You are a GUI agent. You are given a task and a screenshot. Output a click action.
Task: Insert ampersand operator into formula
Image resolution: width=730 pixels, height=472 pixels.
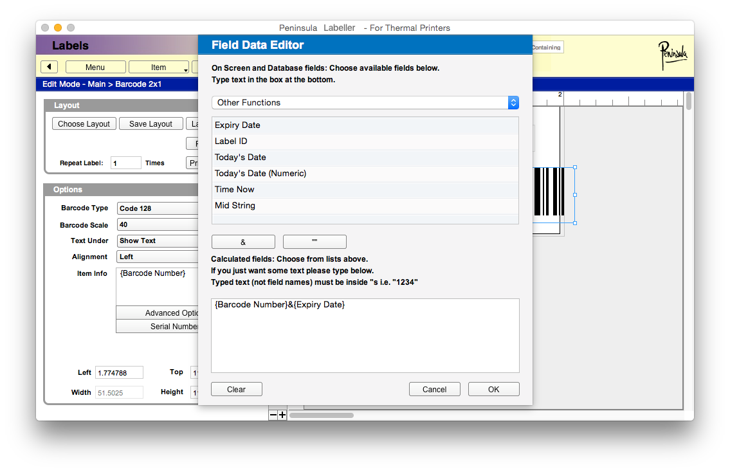tap(243, 242)
